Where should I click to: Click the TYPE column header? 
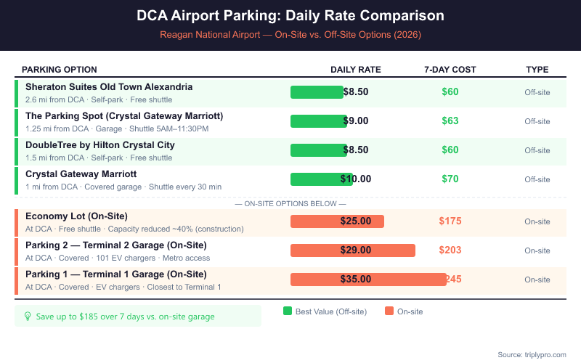click(x=537, y=70)
